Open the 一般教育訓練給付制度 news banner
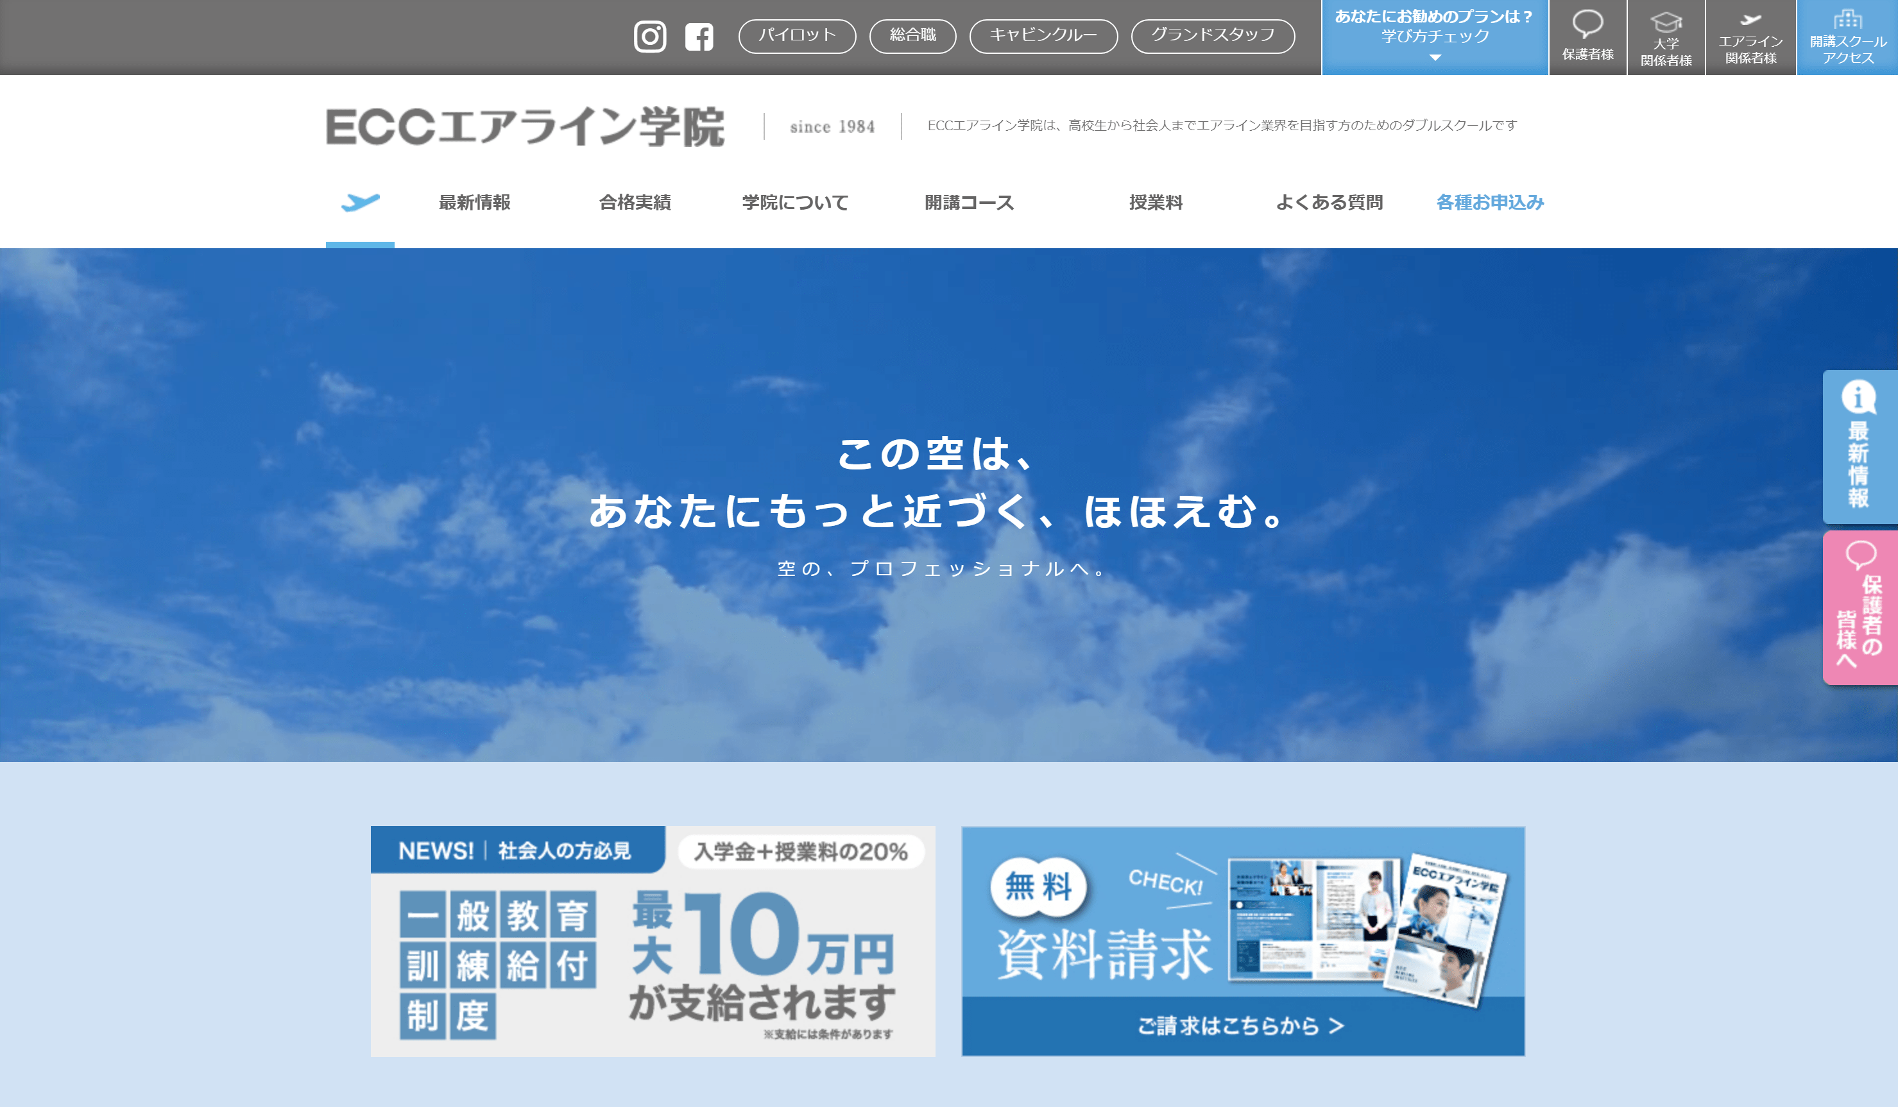 (x=653, y=941)
